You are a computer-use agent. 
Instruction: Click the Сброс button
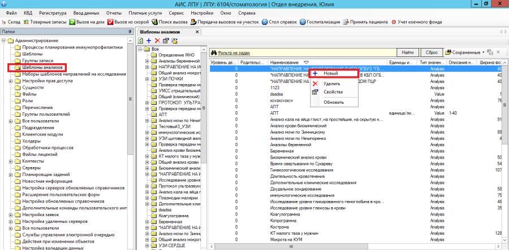(x=432, y=52)
